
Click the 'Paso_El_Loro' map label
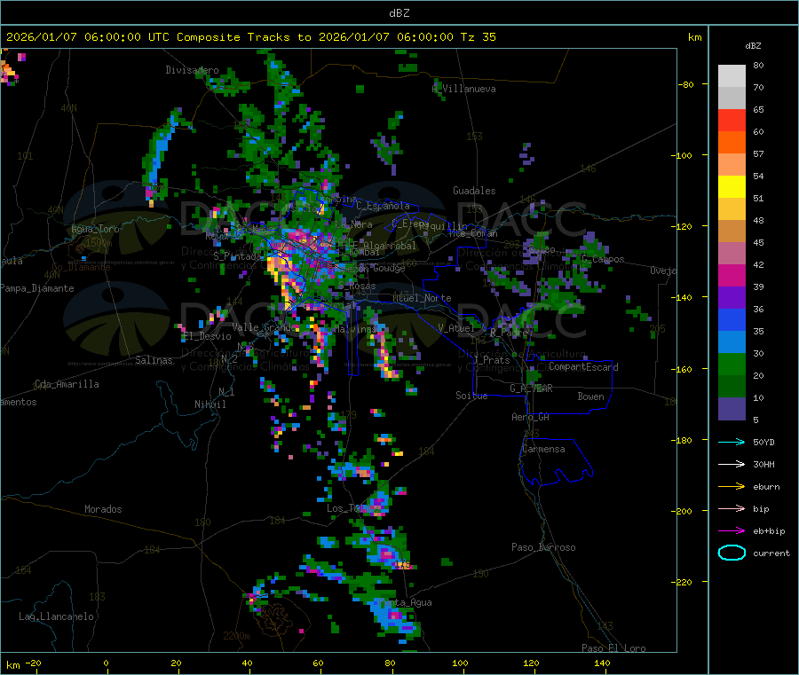point(613,648)
